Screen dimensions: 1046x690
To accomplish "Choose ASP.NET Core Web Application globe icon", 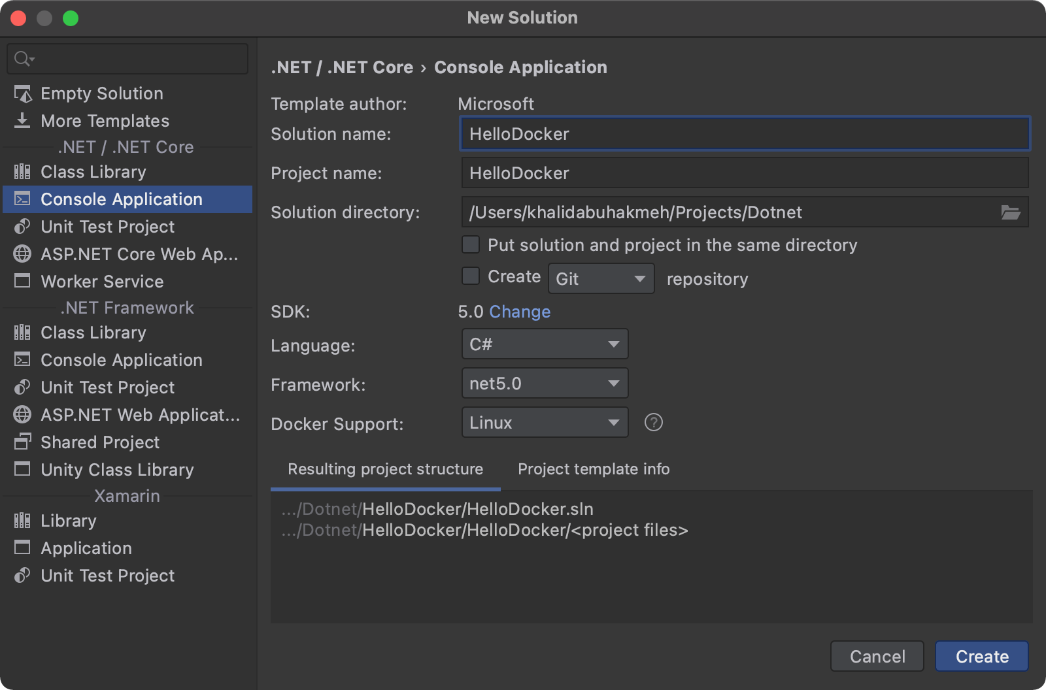I will (x=23, y=254).
